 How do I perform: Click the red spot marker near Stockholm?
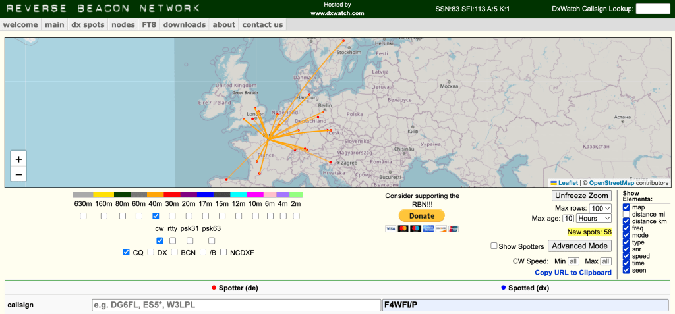(343, 41)
